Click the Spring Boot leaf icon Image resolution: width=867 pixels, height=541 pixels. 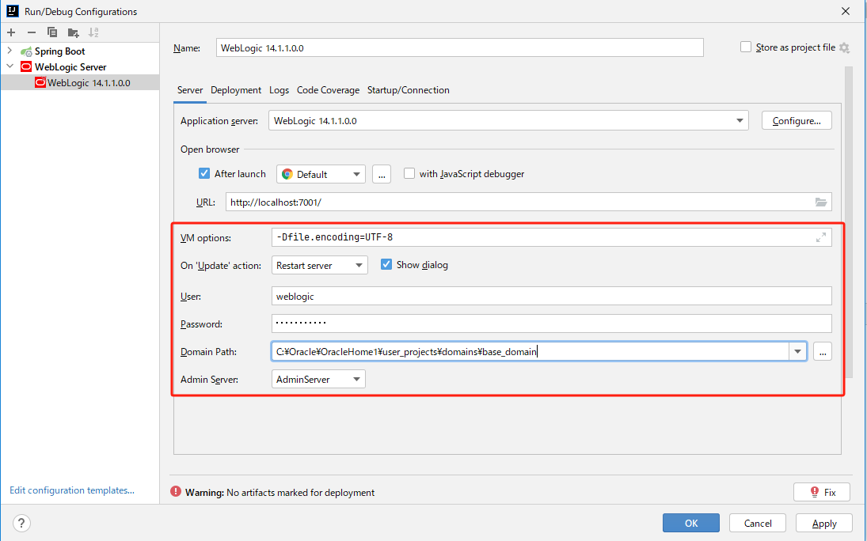[x=26, y=51]
